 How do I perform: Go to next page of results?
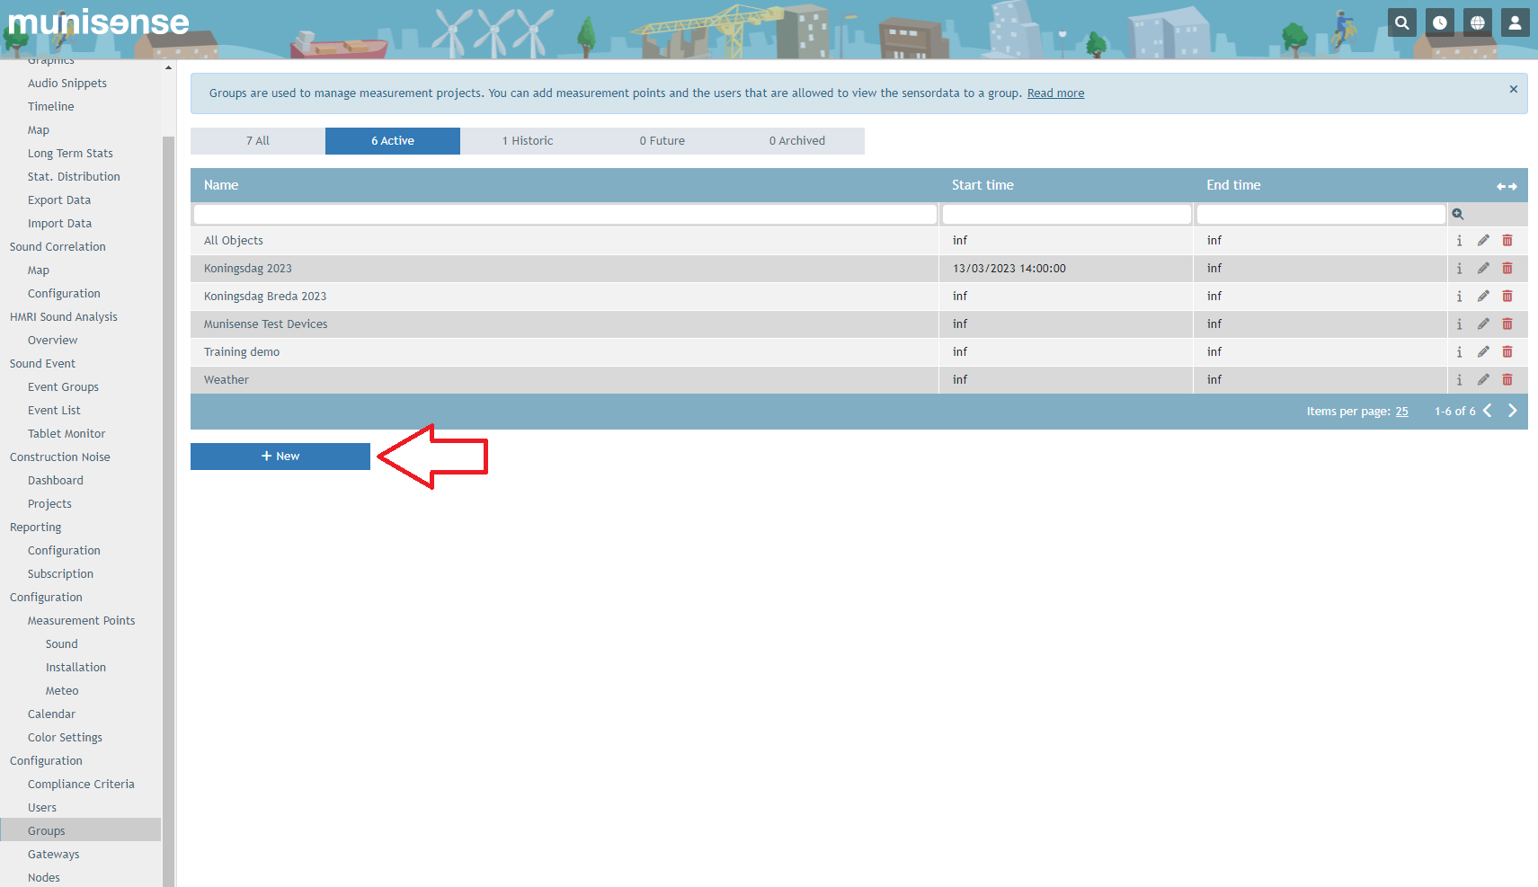tap(1512, 411)
